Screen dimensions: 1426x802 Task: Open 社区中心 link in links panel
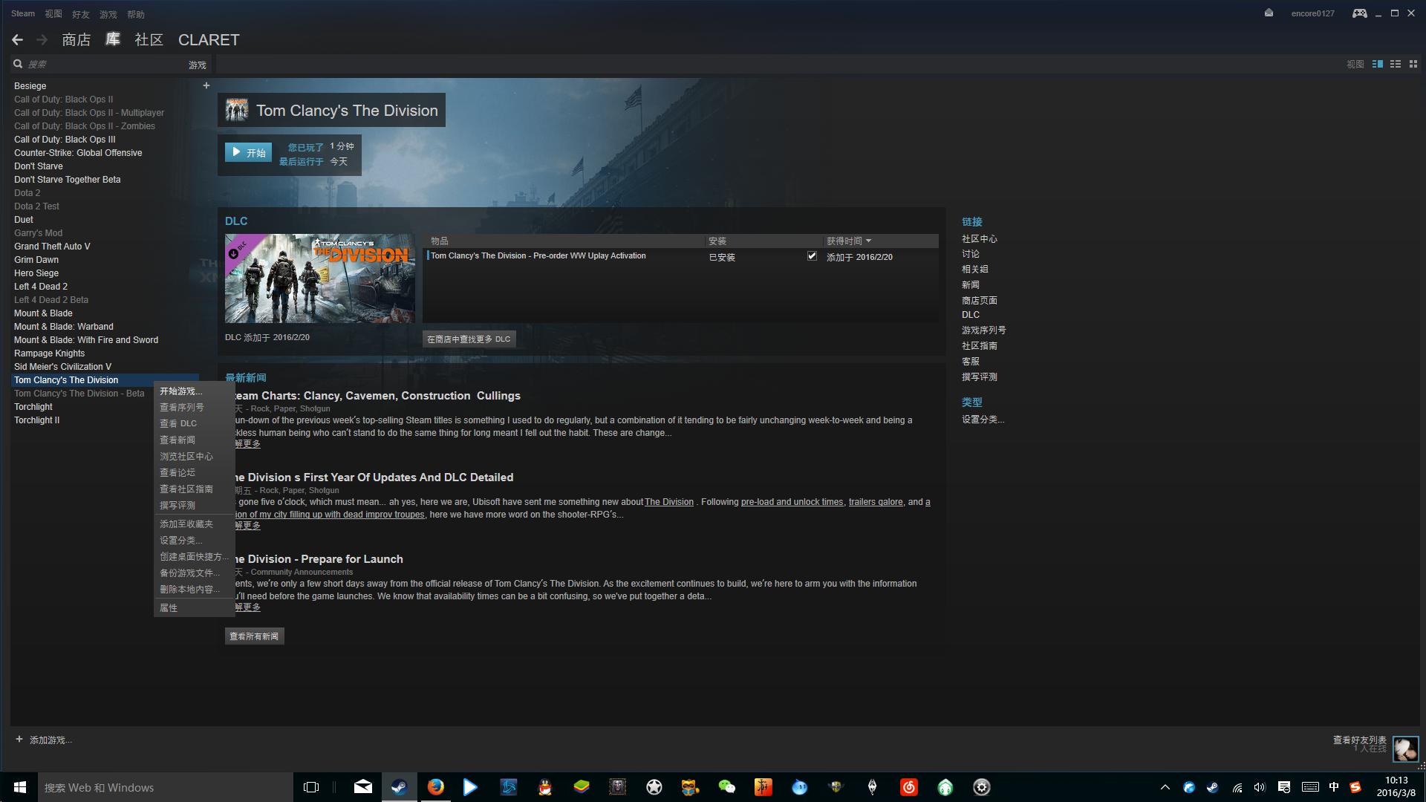tap(980, 239)
